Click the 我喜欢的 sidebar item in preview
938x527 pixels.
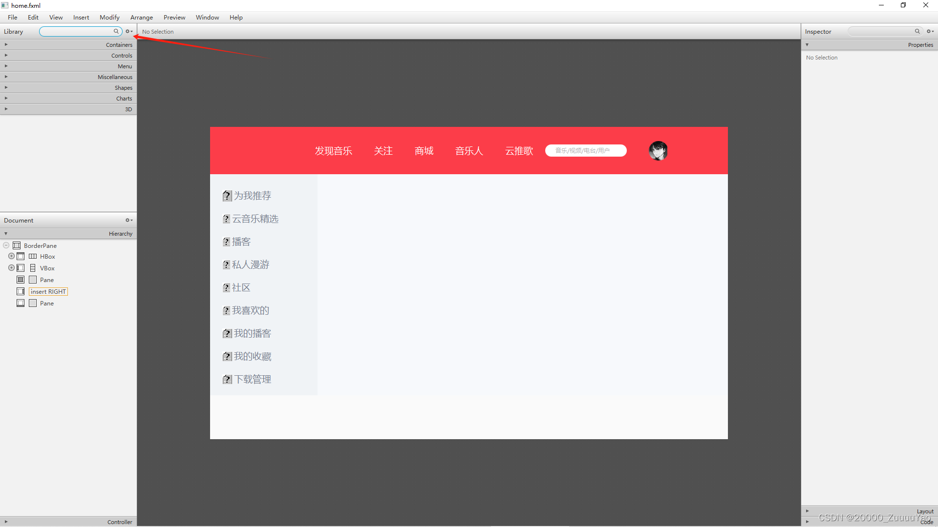coord(250,310)
